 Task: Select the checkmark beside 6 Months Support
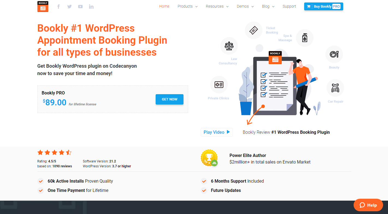(204, 181)
